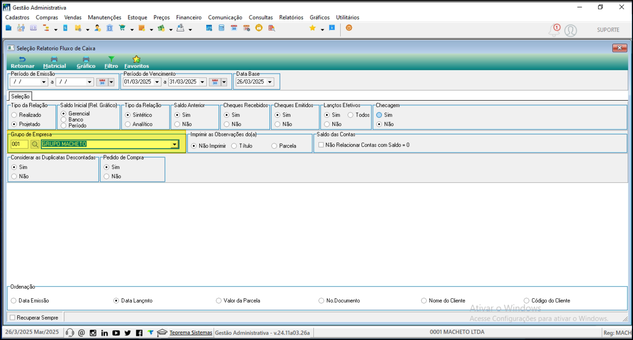
Task: Click the bank building icon in toolbar
Action: click(x=110, y=28)
